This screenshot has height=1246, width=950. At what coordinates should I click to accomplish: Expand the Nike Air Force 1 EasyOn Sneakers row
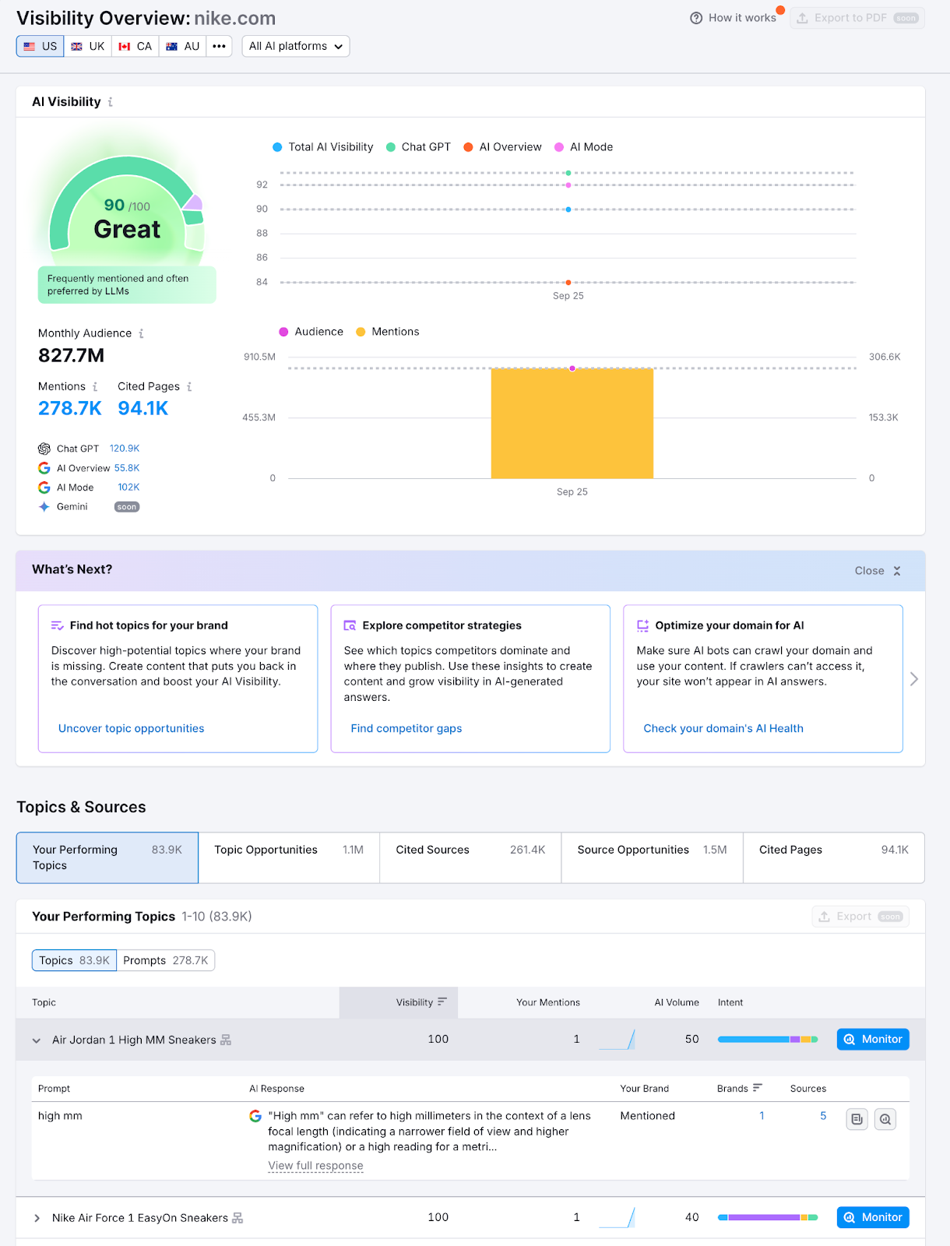(37, 1218)
